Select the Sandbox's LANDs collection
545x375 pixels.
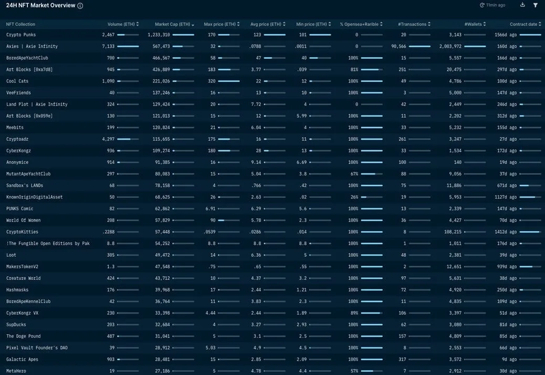(25, 185)
